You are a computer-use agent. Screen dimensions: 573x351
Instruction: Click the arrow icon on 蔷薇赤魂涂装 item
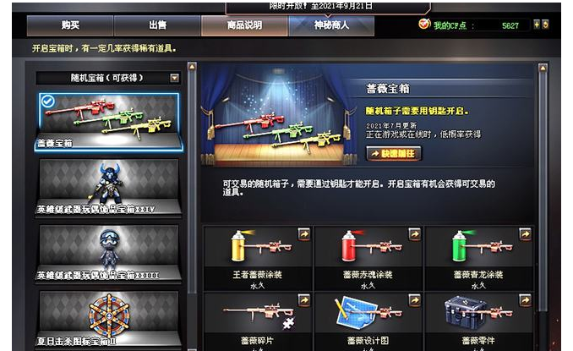414,234
